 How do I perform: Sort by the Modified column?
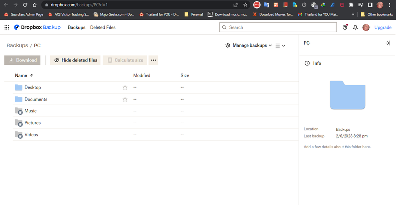coord(142,76)
